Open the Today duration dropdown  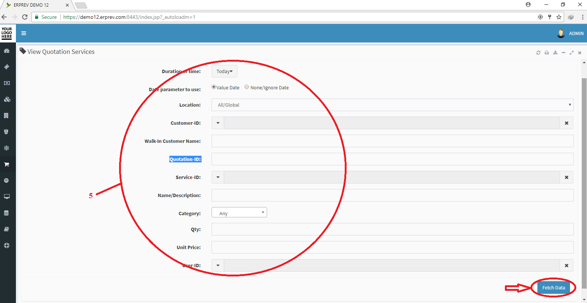click(x=225, y=71)
